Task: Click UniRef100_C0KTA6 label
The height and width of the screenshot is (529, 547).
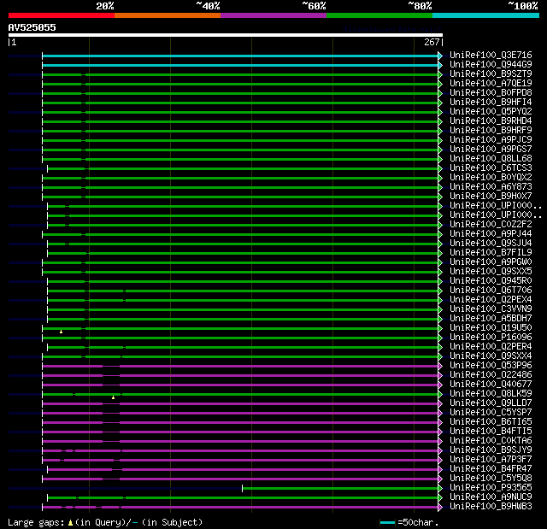Action: click(x=491, y=441)
